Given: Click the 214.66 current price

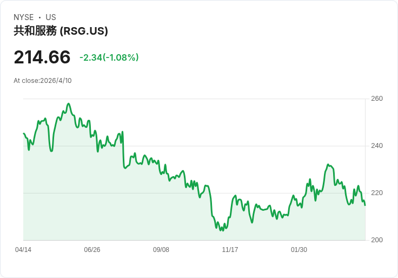Looking at the screenshot, I should [x=42, y=57].
